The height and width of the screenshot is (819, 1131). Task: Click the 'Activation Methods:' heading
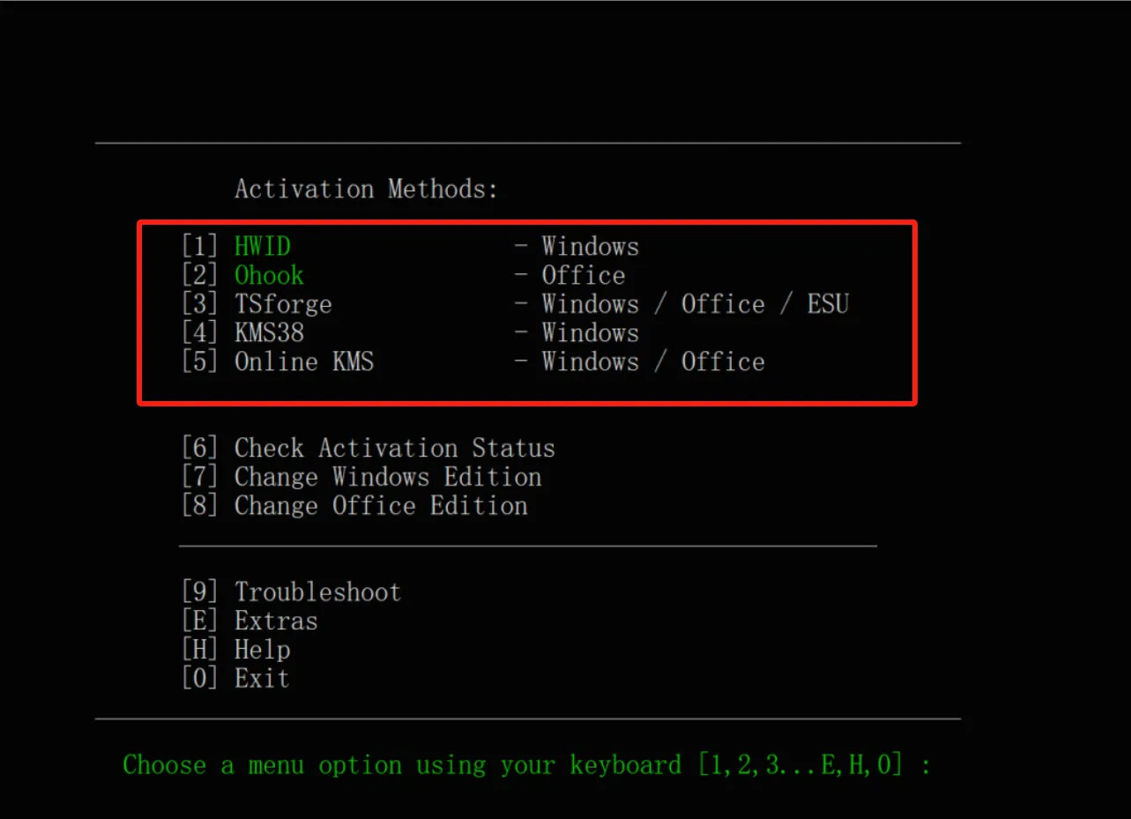(367, 189)
